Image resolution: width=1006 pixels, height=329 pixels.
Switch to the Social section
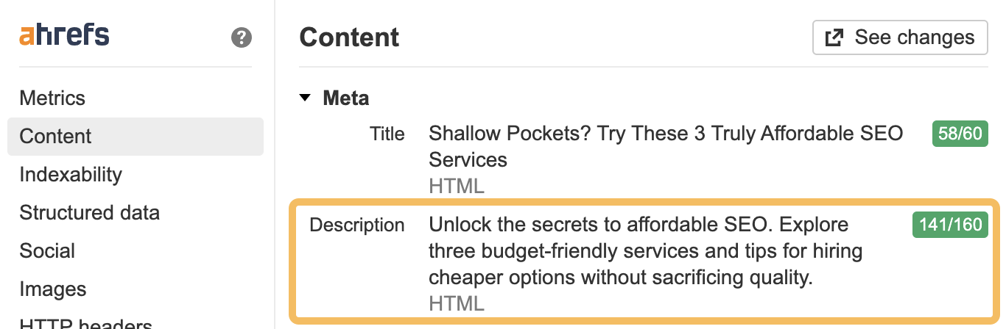[x=46, y=251]
